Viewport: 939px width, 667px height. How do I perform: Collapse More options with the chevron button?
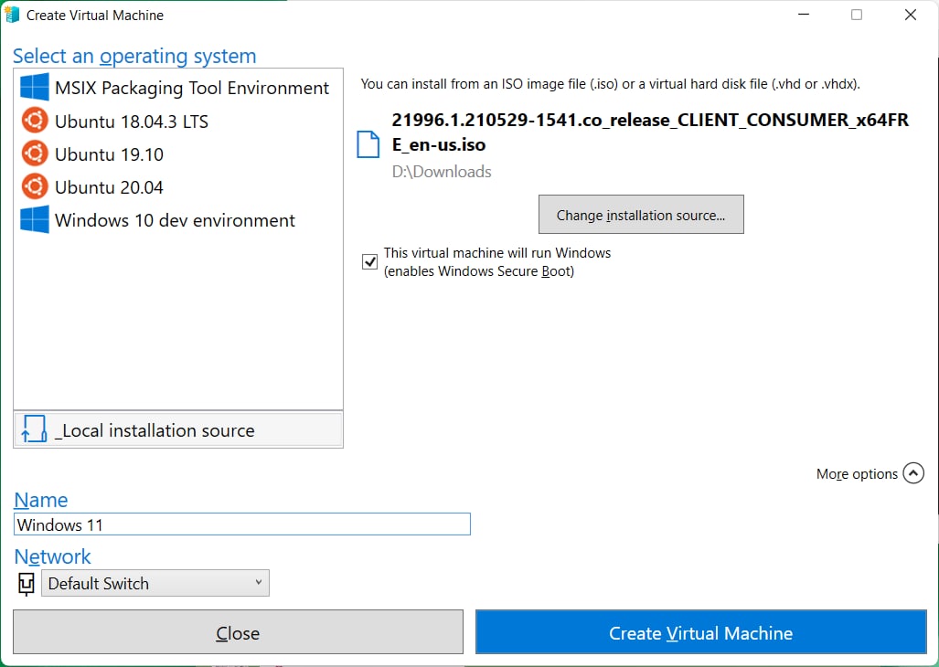[x=913, y=473]
